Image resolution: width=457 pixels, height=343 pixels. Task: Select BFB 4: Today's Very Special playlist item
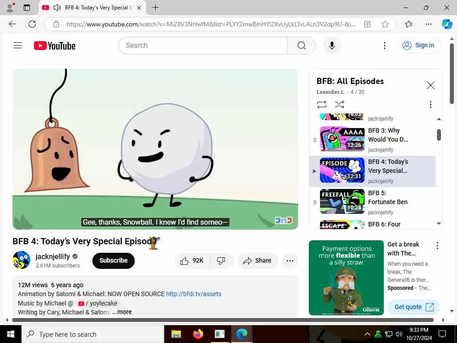click(x=372, y=171)
